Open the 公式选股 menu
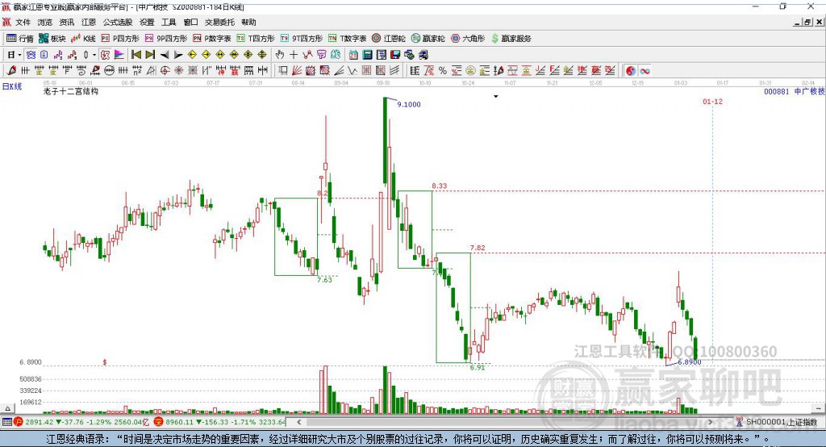The height and width of the screenshot is (447, 826). point(118,22)
